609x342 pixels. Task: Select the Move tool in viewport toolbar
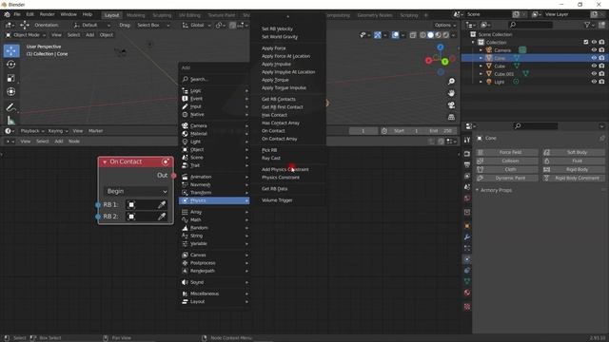10,50
